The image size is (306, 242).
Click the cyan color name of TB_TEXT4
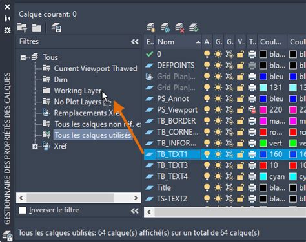click(277, 176)
